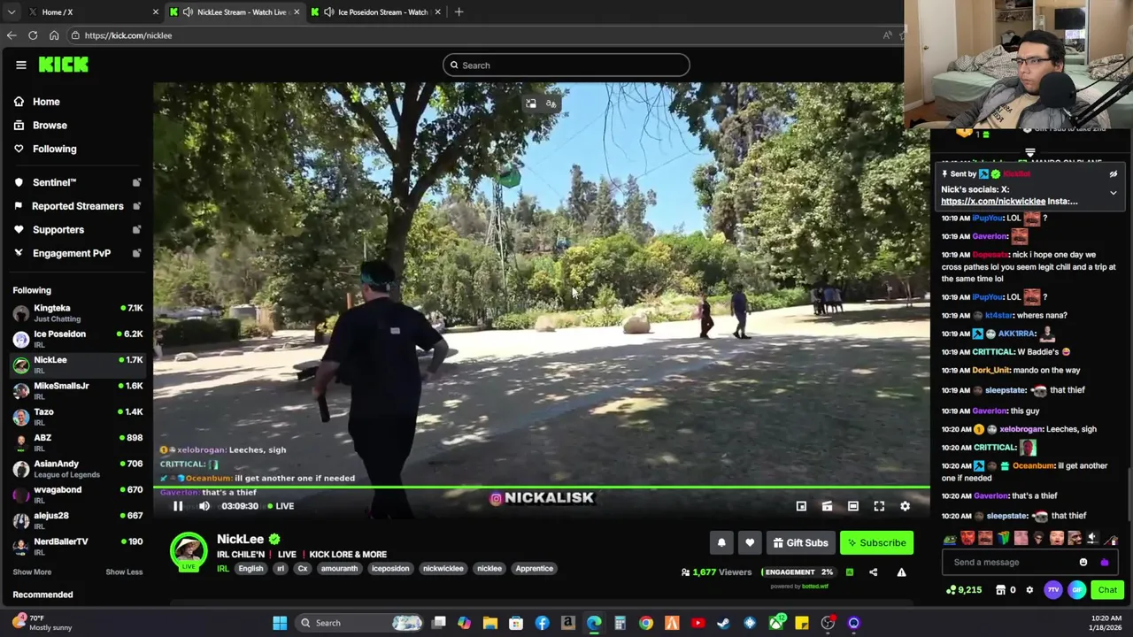
Task: Click Show More under Following
Action: pyautogui.click(x=32, y=572)
